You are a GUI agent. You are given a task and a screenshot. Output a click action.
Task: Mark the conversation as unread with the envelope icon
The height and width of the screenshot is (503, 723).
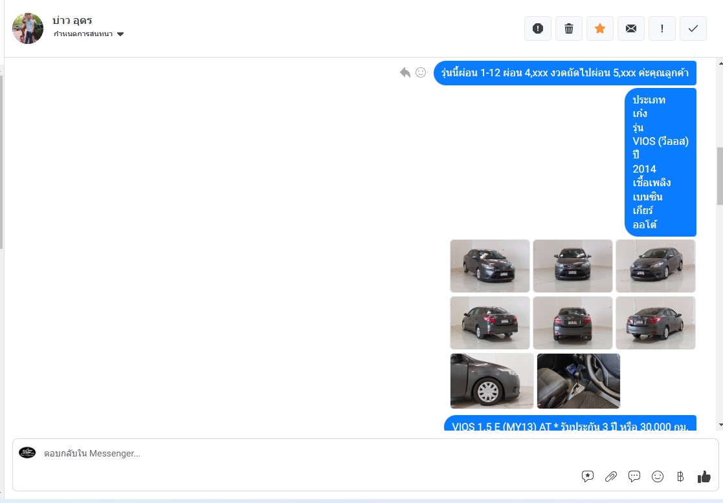click(x=631, y=28)
